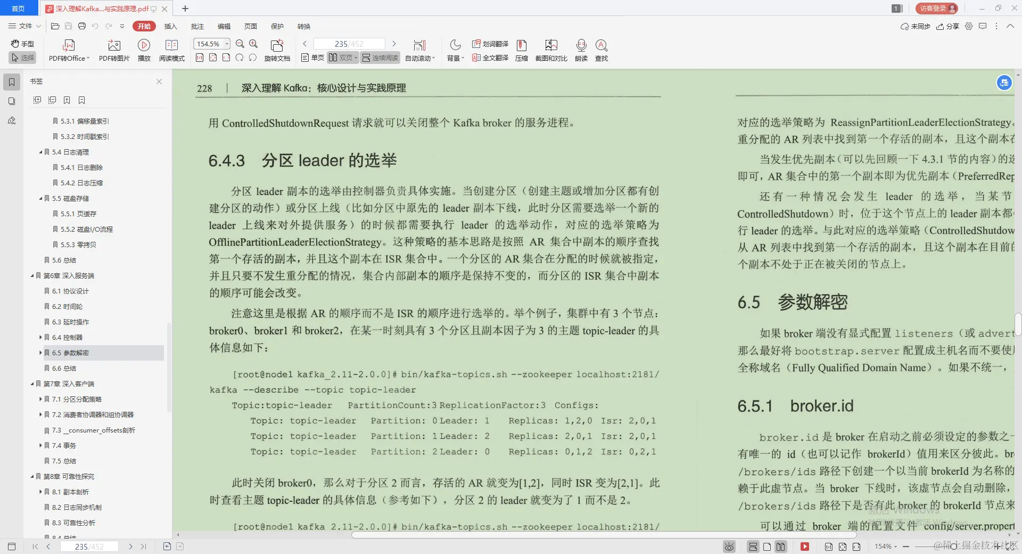Select the PDF转Office conversion tool

68,50
